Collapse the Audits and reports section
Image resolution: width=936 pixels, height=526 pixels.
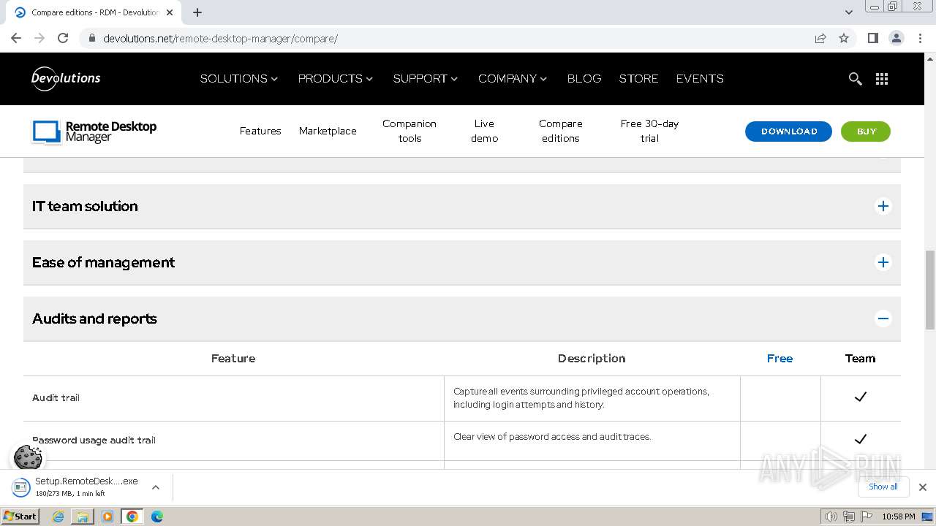pos(883,319)
